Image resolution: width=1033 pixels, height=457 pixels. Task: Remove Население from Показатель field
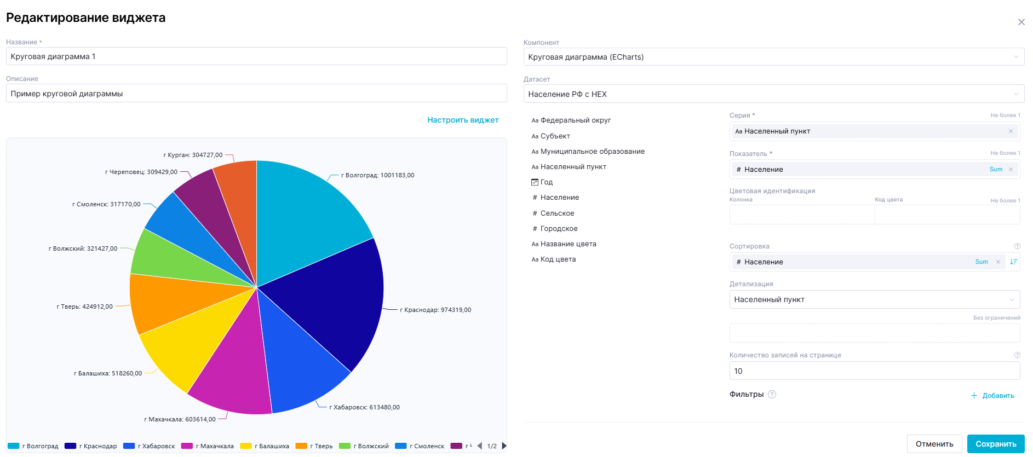click(1011, 170)
